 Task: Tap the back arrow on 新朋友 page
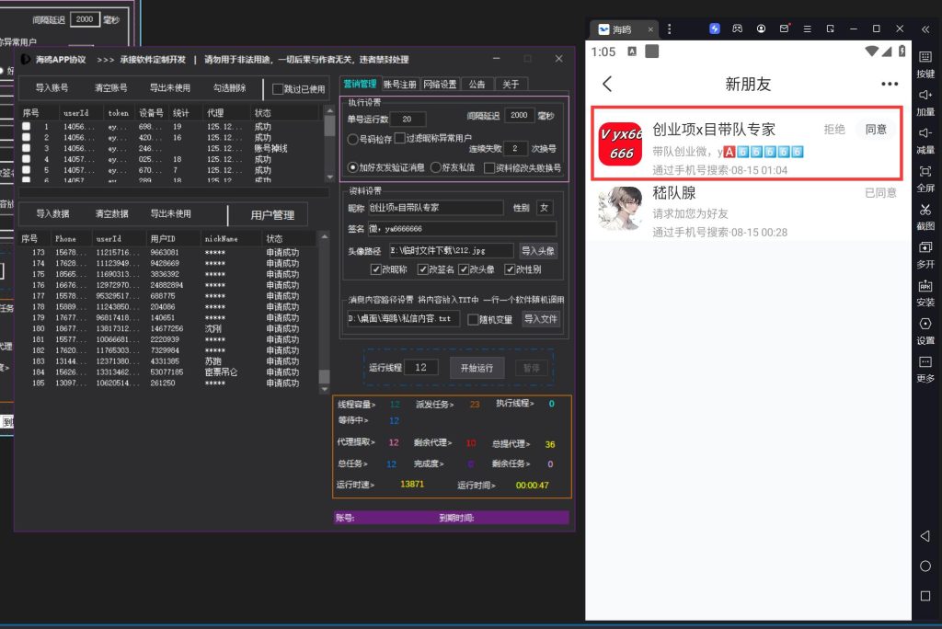click(608, 84)
